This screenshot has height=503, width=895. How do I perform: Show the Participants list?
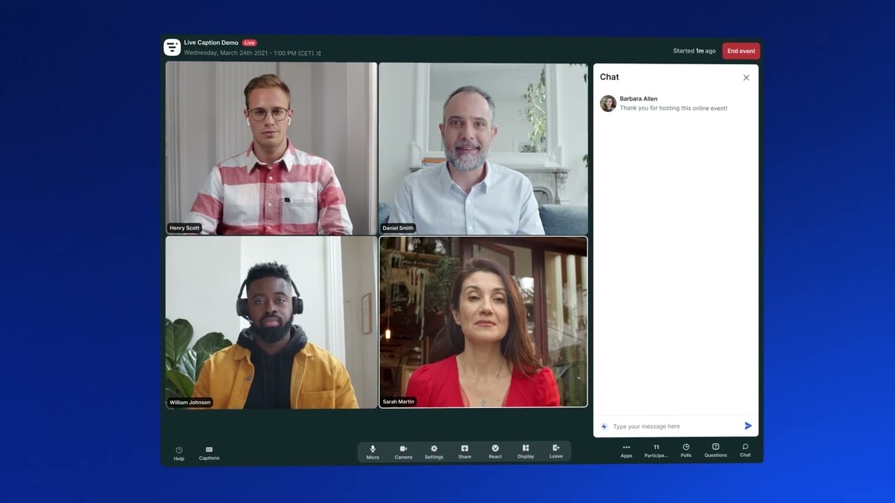point(656,451)
